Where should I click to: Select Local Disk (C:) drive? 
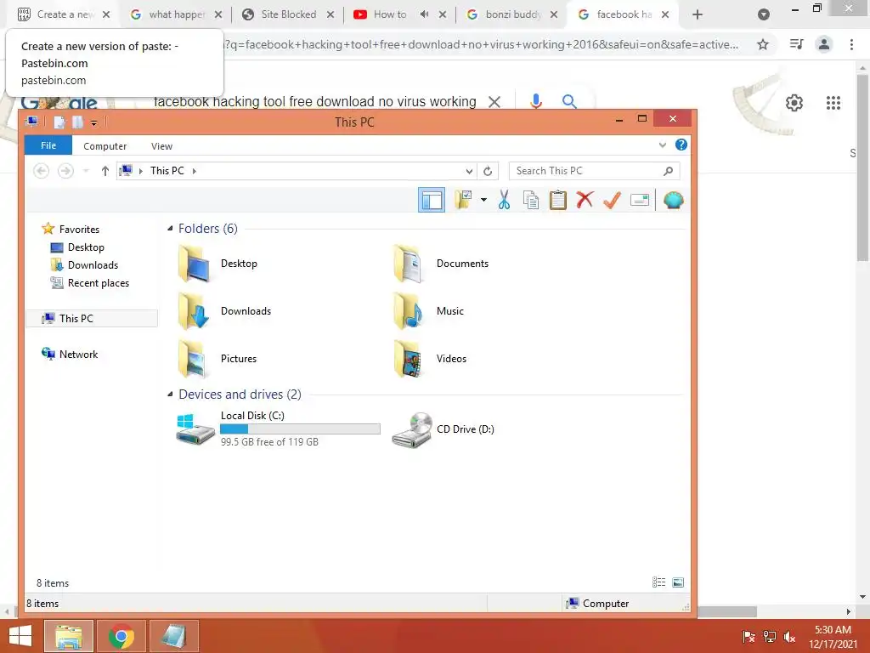pos(278,429)
